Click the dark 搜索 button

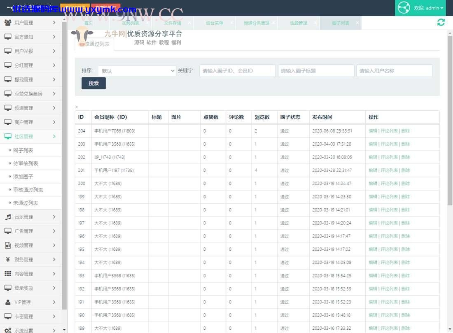(x=93, y=84)
